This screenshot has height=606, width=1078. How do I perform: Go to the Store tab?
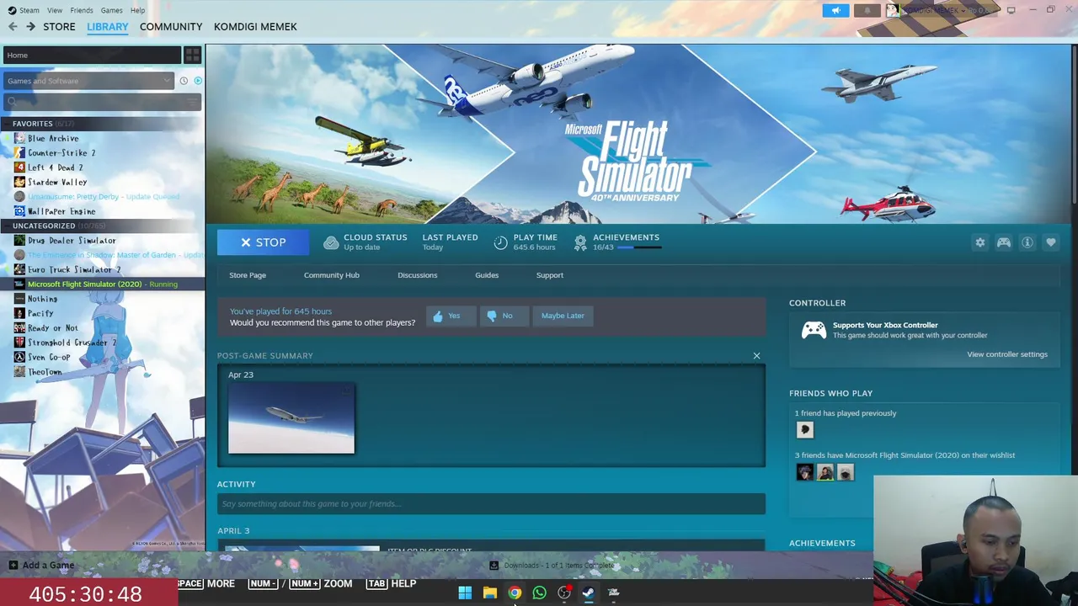pyautogui.click(x=59, y=27)
